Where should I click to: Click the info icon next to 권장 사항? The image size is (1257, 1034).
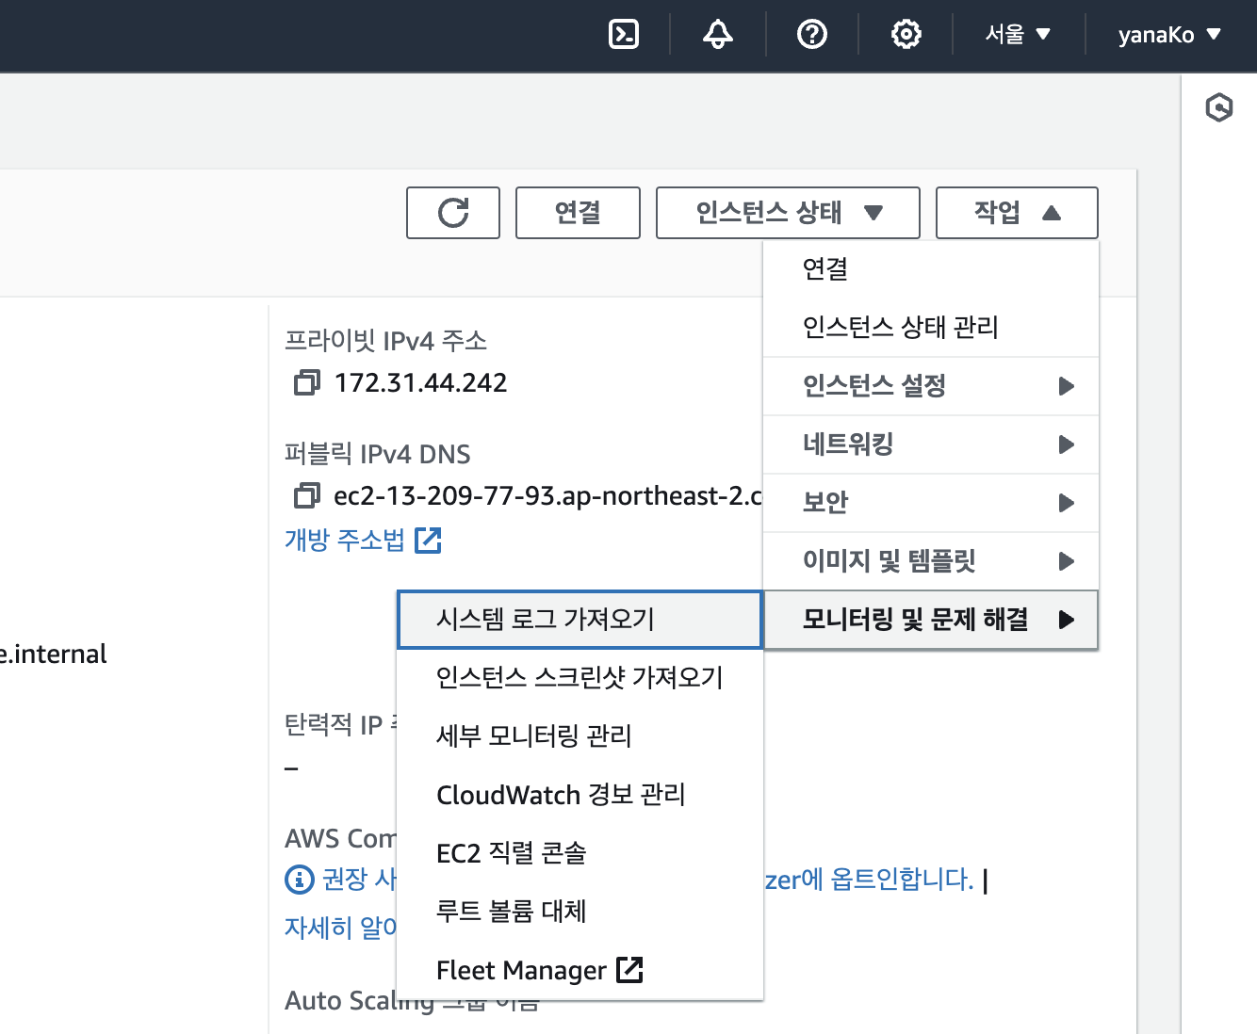click(x=299, y=879)
